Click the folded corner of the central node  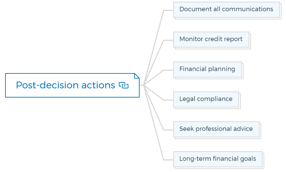137,76
